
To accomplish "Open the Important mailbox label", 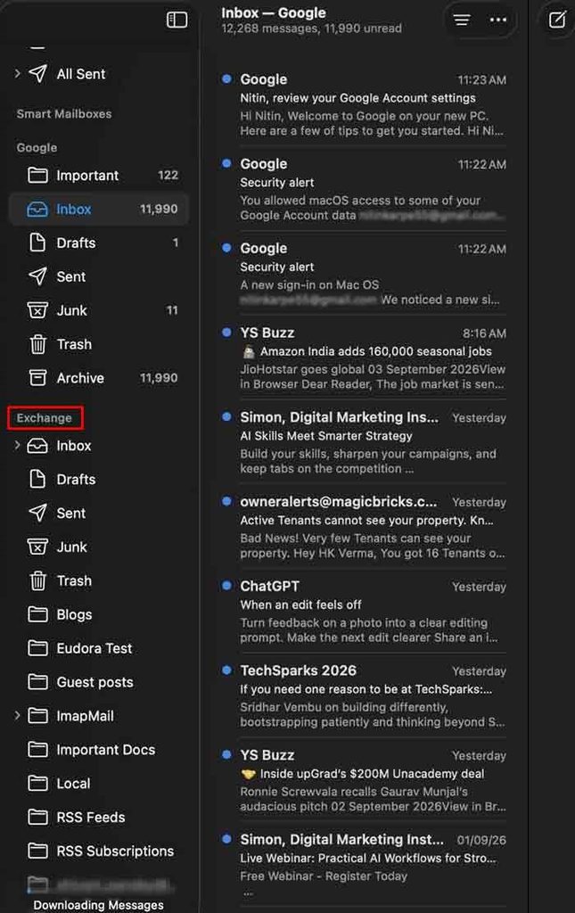I will coord(87,176).
